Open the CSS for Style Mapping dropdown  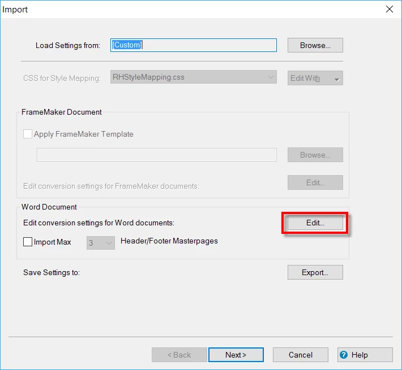(x=194, y=77)
